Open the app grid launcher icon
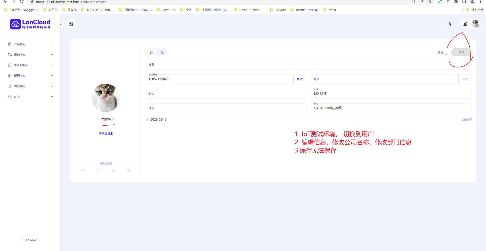Viewport: 486px width, 251px height. click(71, 24)
